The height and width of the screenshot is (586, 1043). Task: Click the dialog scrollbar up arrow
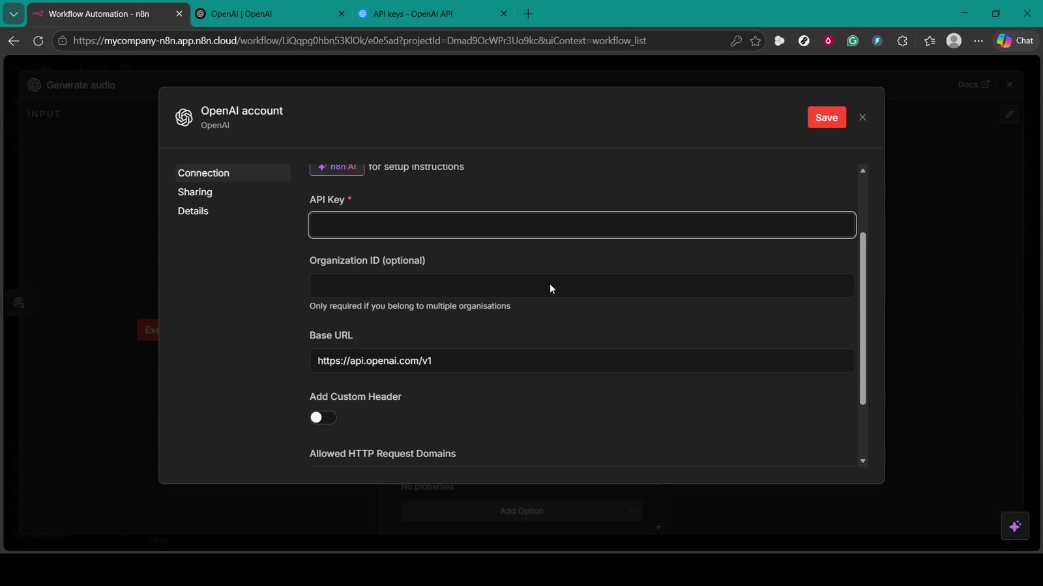(x=862, y=171)
